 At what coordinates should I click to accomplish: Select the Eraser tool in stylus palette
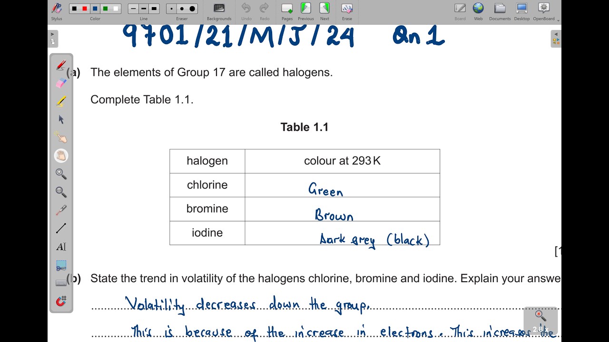pyautogui.click(x=61, y=83)
